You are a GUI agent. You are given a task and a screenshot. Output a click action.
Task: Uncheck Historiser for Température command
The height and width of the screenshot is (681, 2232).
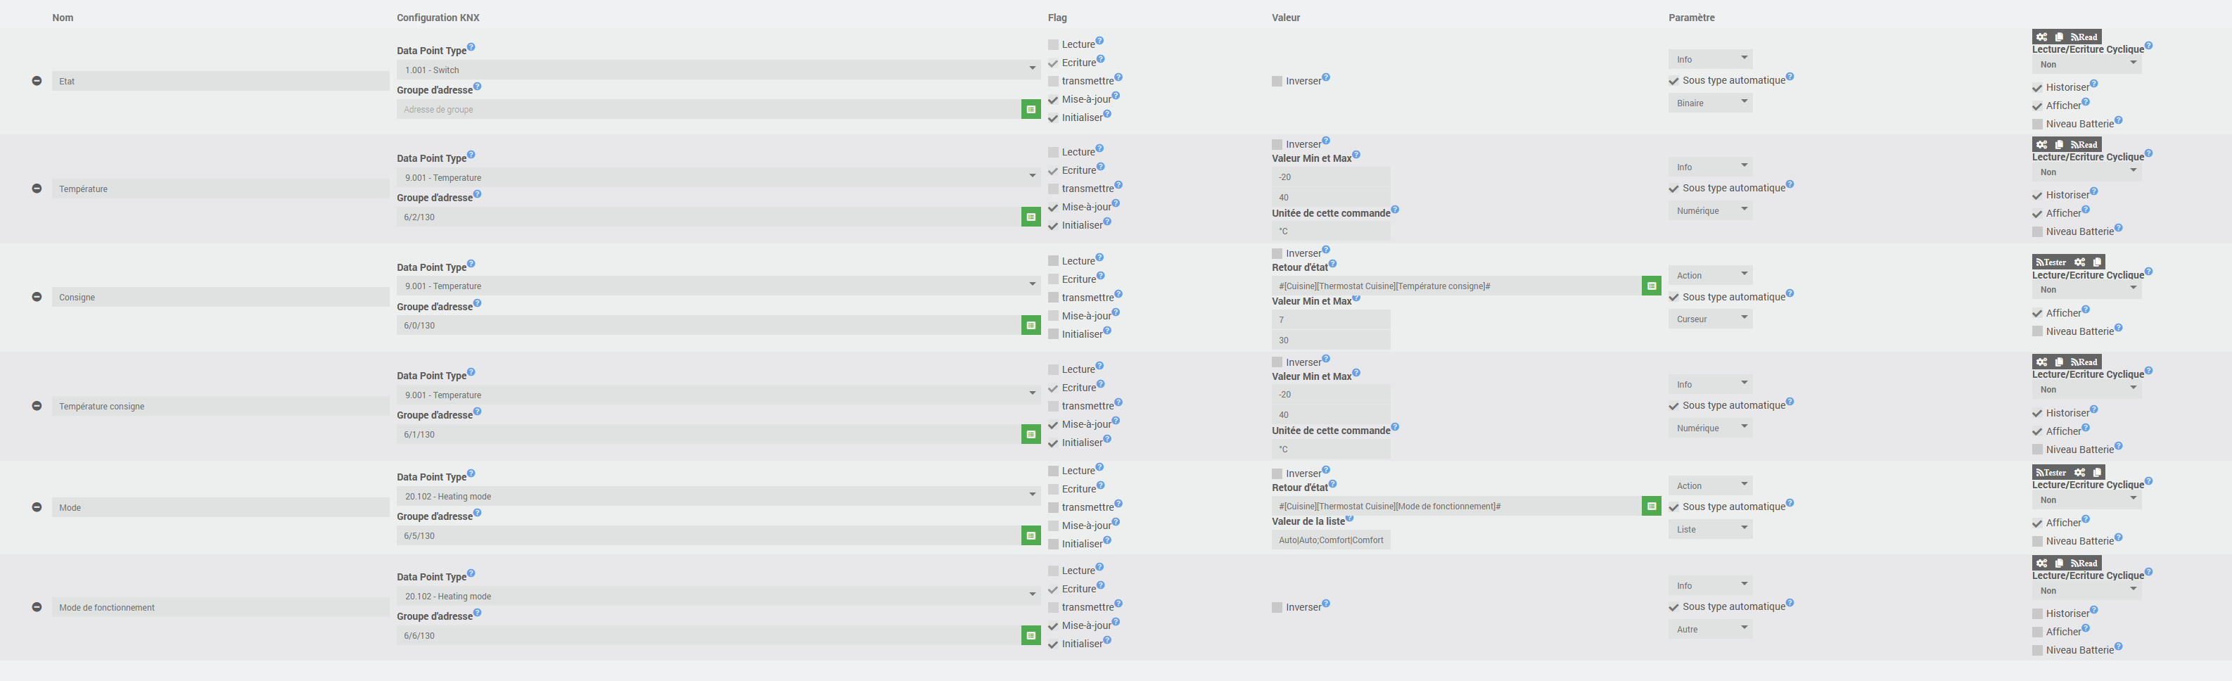click(2037, 196)
